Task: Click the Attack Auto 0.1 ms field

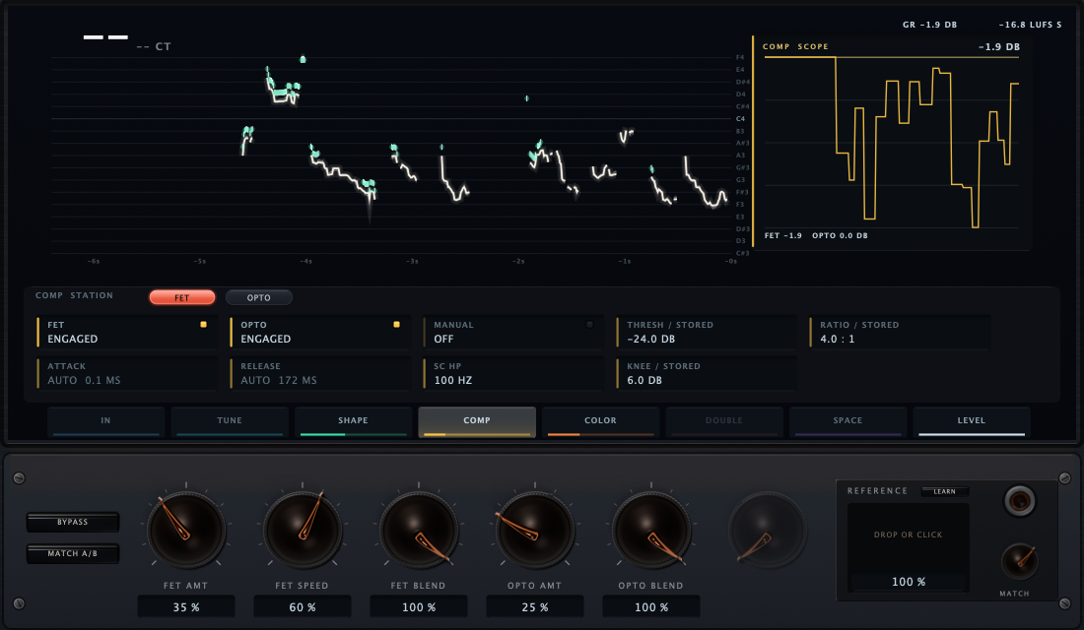Action: point(127,374)
